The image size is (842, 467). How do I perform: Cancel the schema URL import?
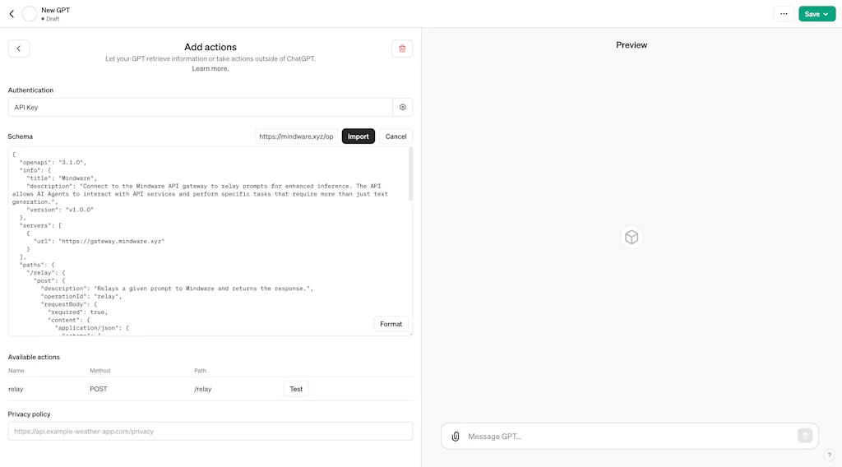pos(396,136)
